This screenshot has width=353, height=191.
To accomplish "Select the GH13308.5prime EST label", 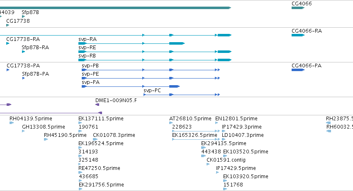I will pos(44,127).
